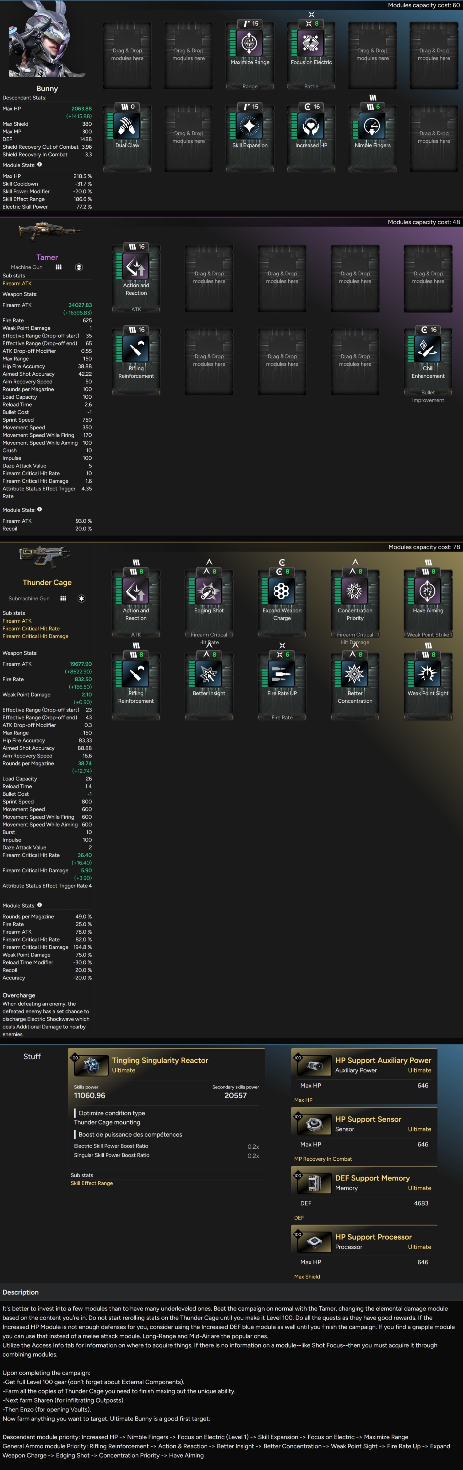Image resolution: width=463 pixels, height=1470 pixels.
Task: Select the Focus on Electric module icon
Action: click(311, 43)
